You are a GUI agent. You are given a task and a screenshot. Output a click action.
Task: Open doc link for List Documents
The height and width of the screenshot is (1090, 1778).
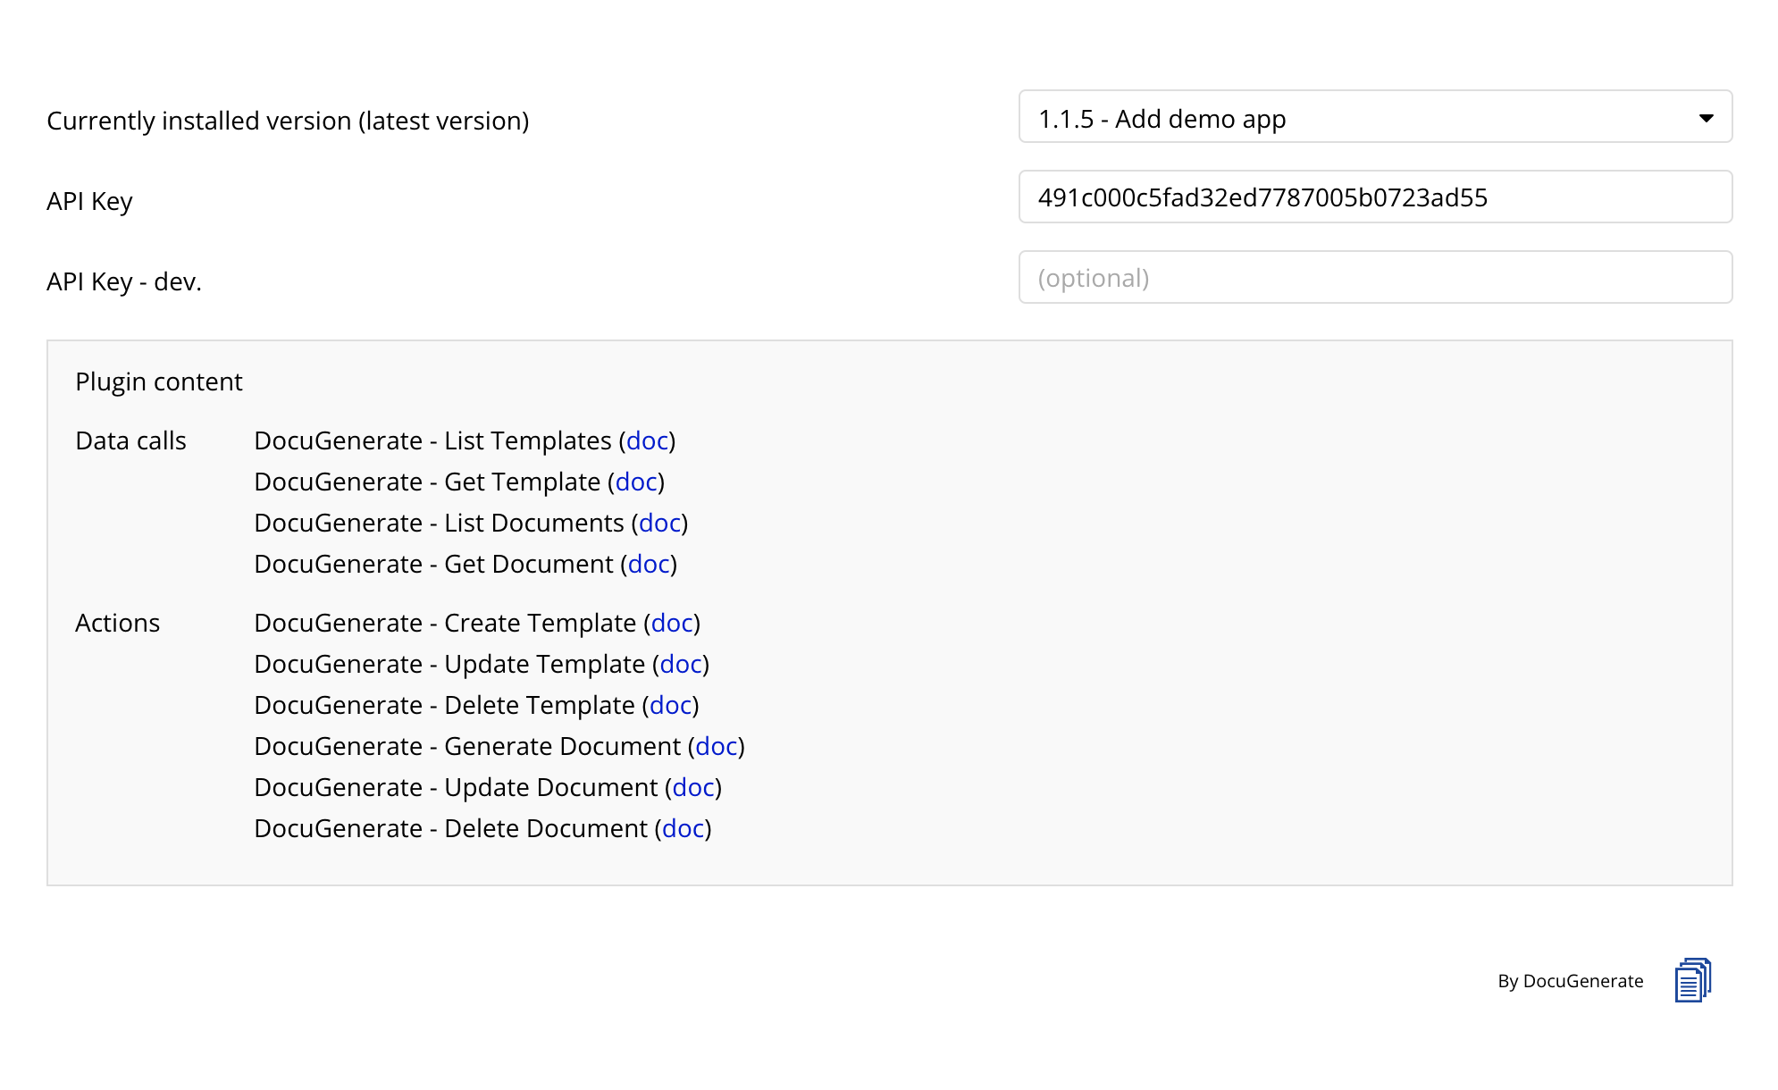point(659,523)
